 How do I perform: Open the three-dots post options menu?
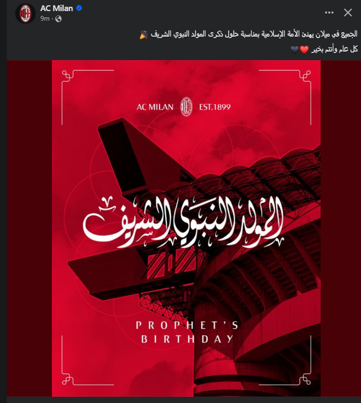(329, 13)
